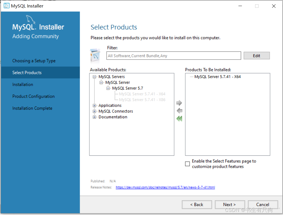Select MySQL Server 5.7.41 - X64 in install list

217,77
